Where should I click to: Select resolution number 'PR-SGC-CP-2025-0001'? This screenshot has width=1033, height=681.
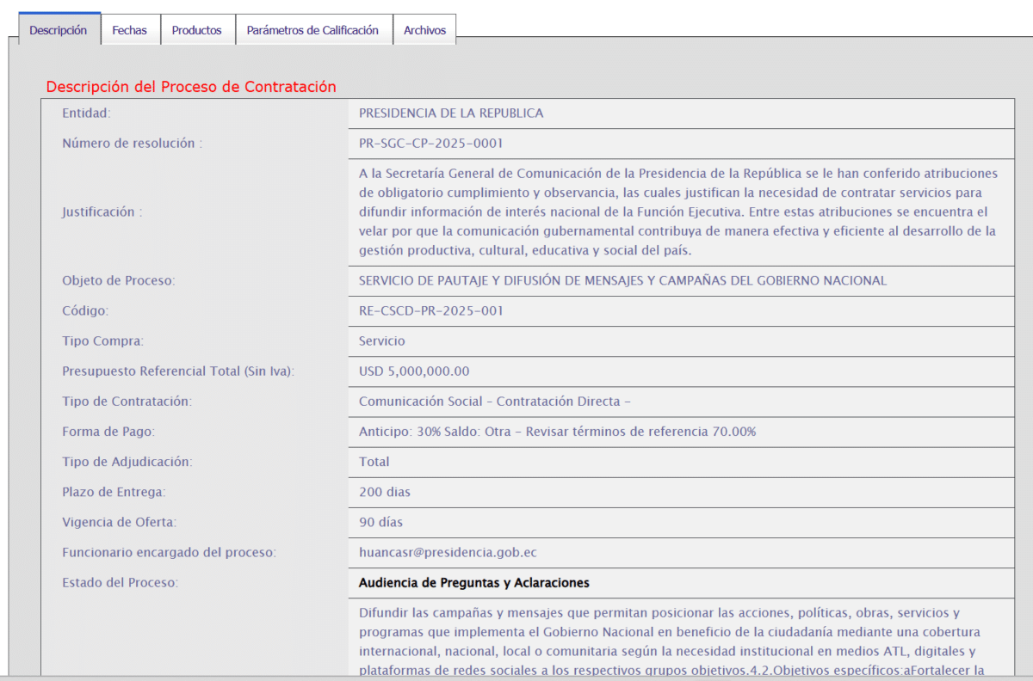[x=431, y=144]
